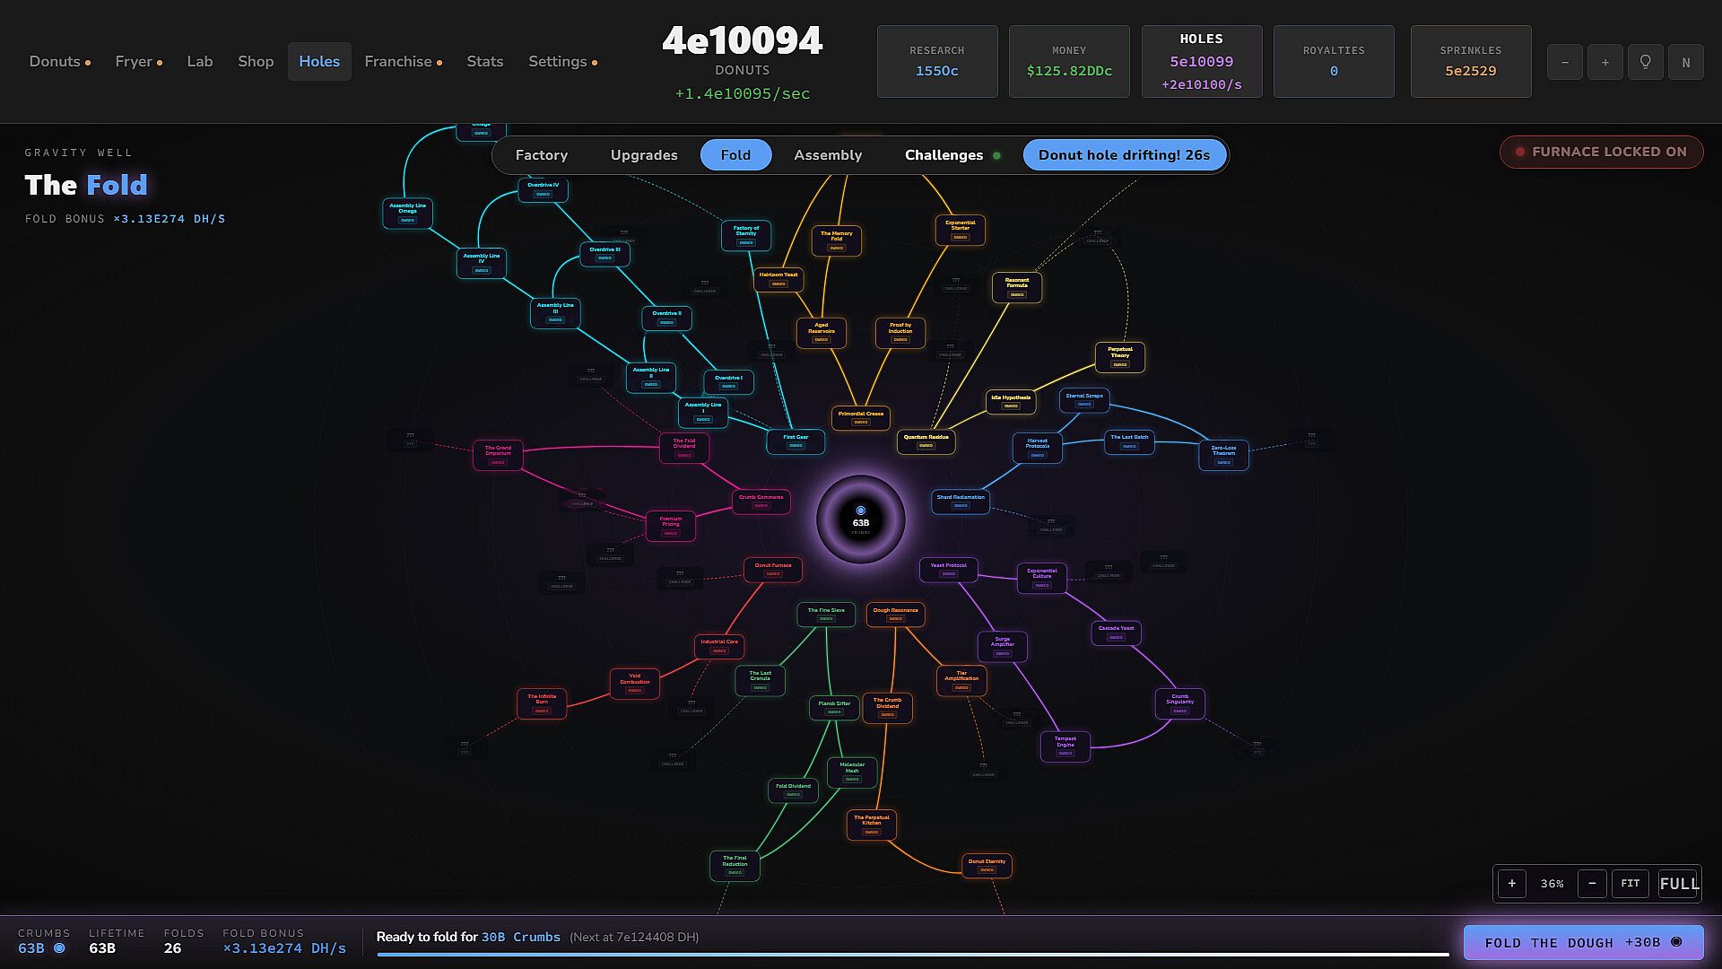Select the Perpetual Theory node

pyautogui.click(x=1120, y=357)
